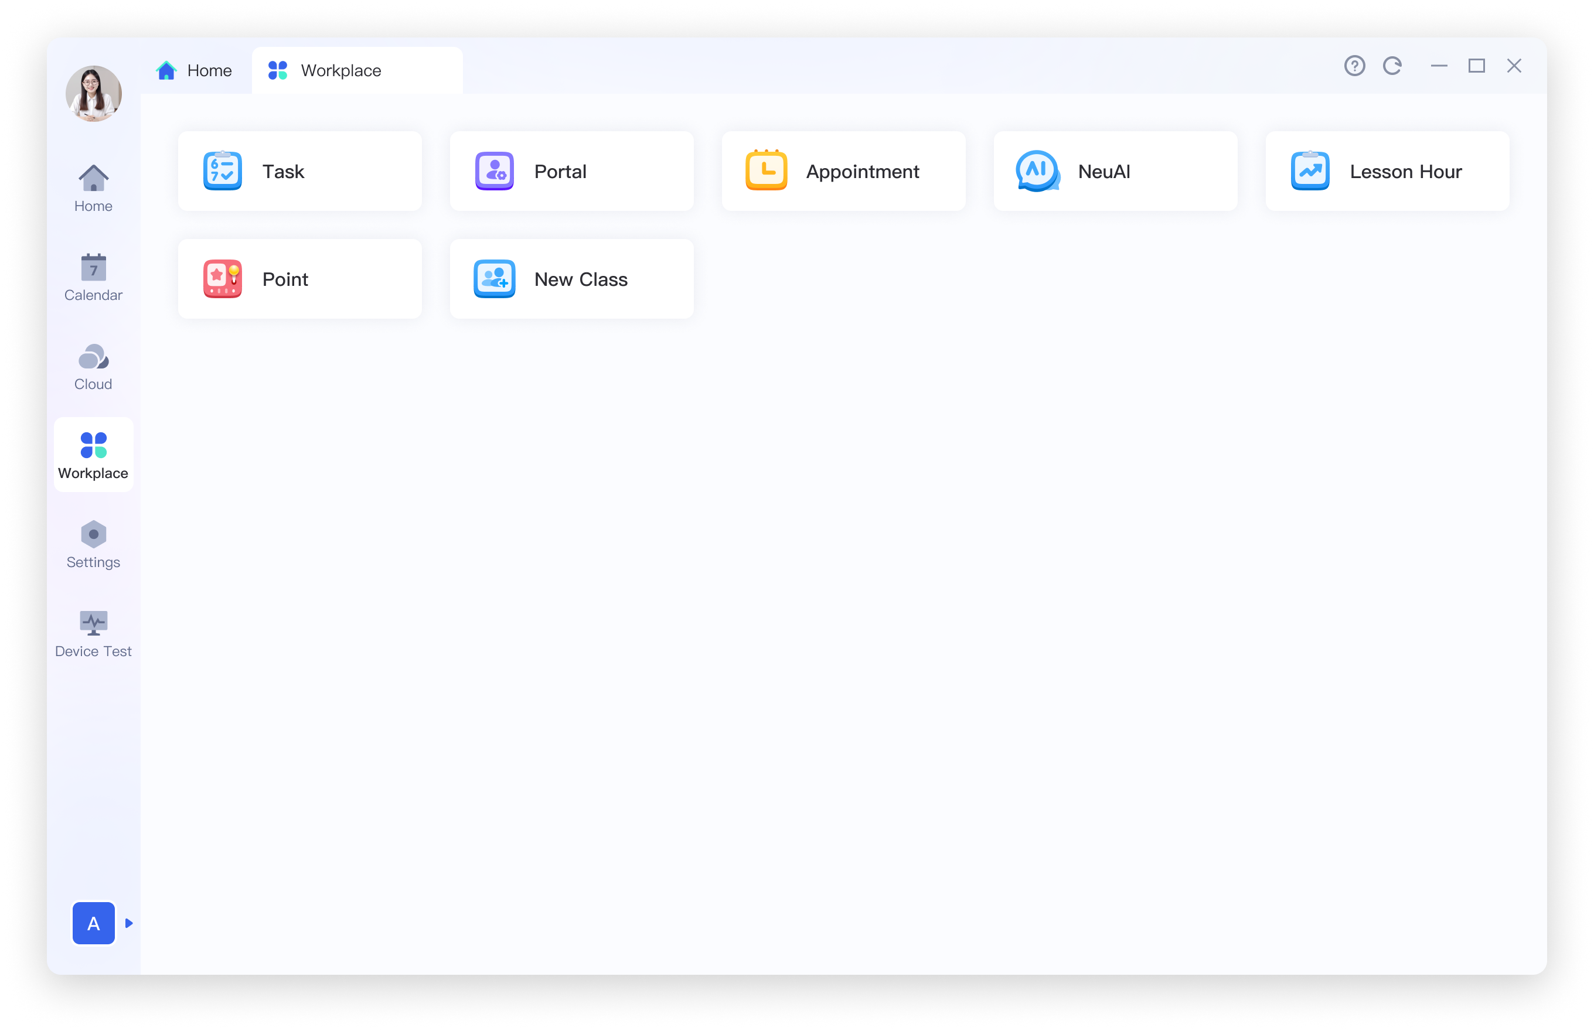Select Workplace in the sidebar
This screenshot has height=1031, width=1594.
[x=93, y=456]
